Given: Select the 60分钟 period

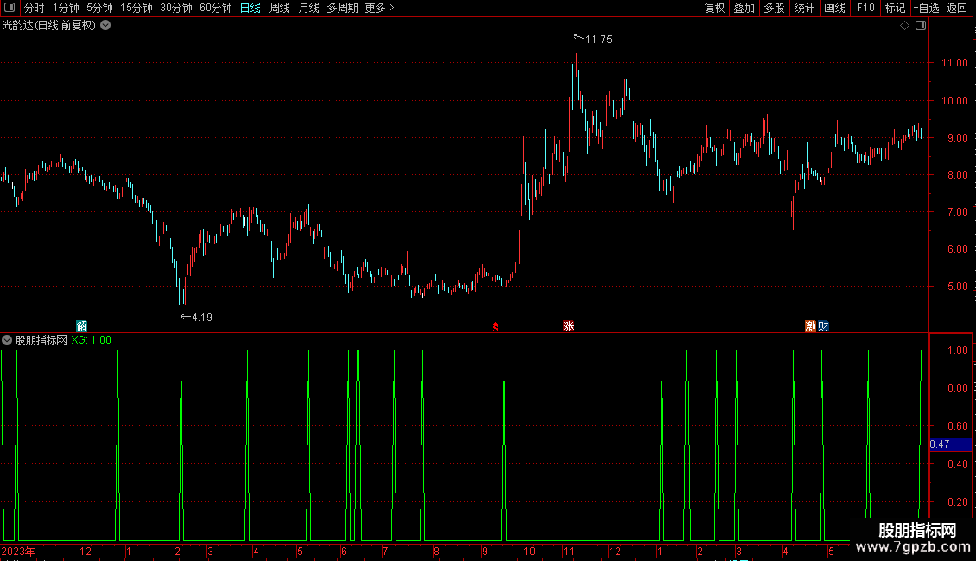Looking at the screenshot, I should pyautogui.click(x=216, y=8).
